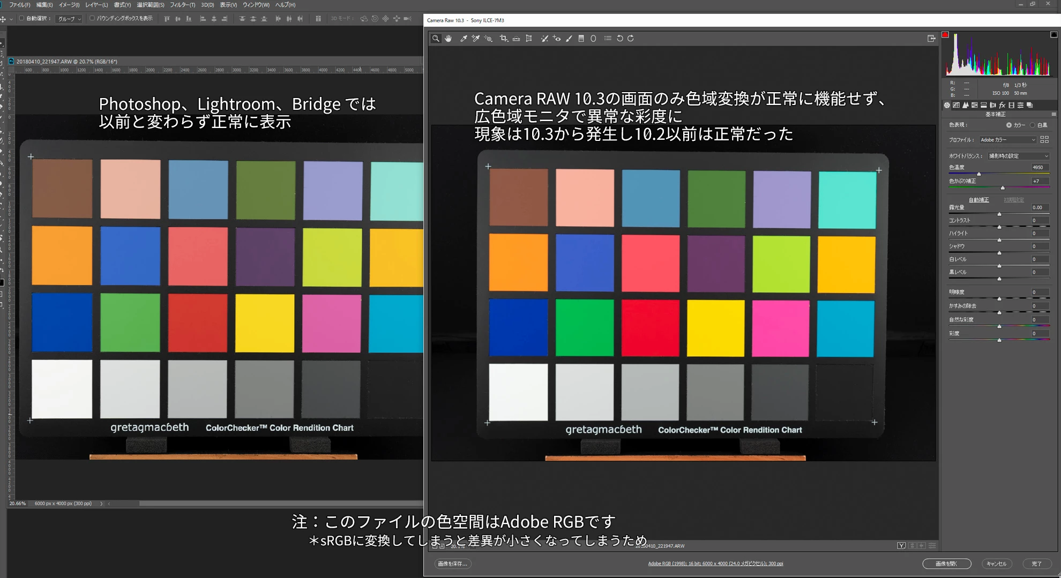Open the Effects fx panel tab
This screenshot has width=1061, height=578.
coord(1002,106)
